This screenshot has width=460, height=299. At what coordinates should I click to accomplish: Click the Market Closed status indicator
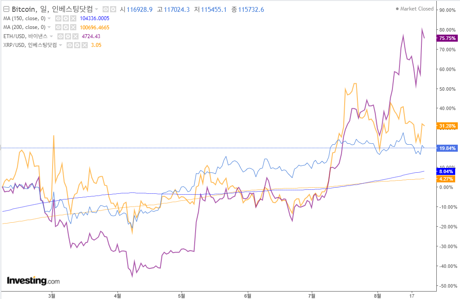[x=414, y=9]
